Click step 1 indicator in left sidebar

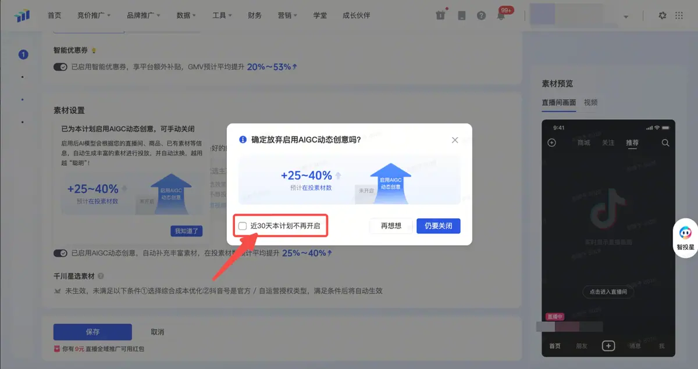(23, 55)
